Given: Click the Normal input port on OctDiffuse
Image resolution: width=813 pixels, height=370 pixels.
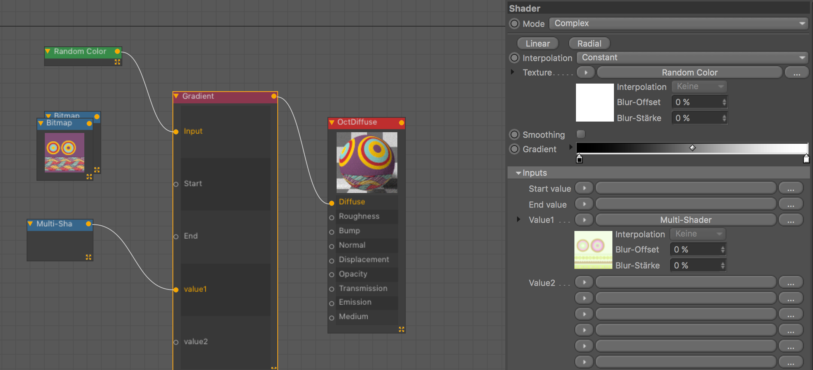Looking at the screenshot, I should coord(332,246).
